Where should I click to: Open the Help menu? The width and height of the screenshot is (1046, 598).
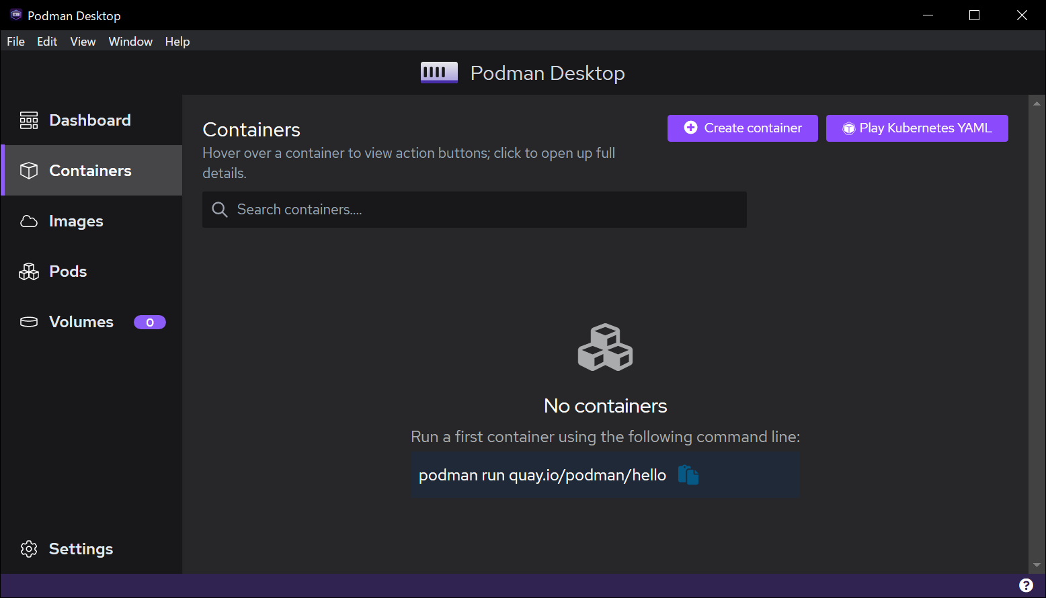tap(177, 42)
